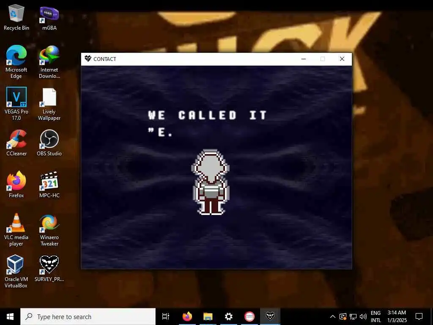
Task: Show hidden system tray icons
Action: [x=333, y=317]
